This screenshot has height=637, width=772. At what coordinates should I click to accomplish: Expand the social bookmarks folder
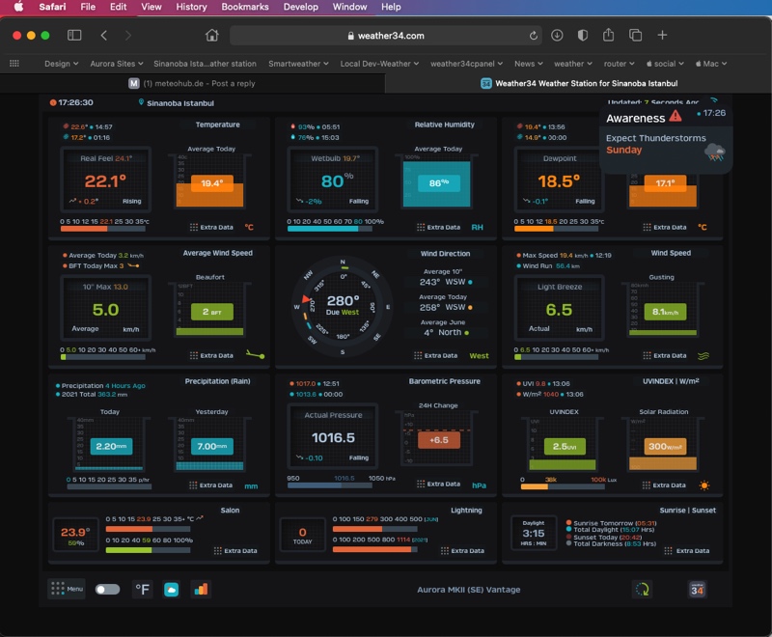tap(665, 64)
